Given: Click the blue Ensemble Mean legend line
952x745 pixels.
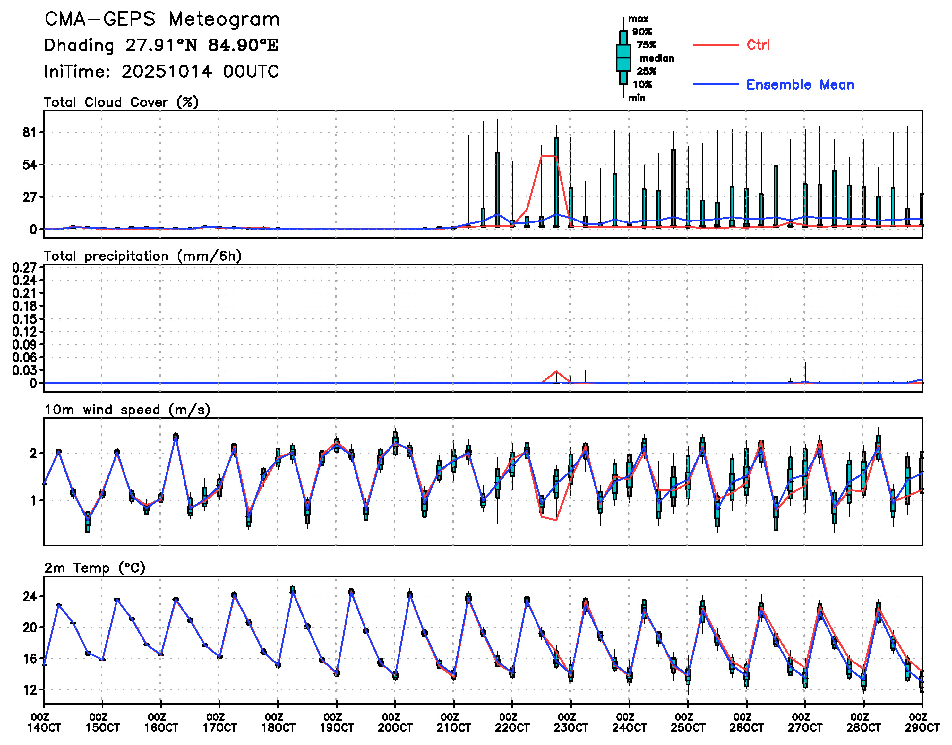Looking at the screenshot, I should [x=715, y=84].
